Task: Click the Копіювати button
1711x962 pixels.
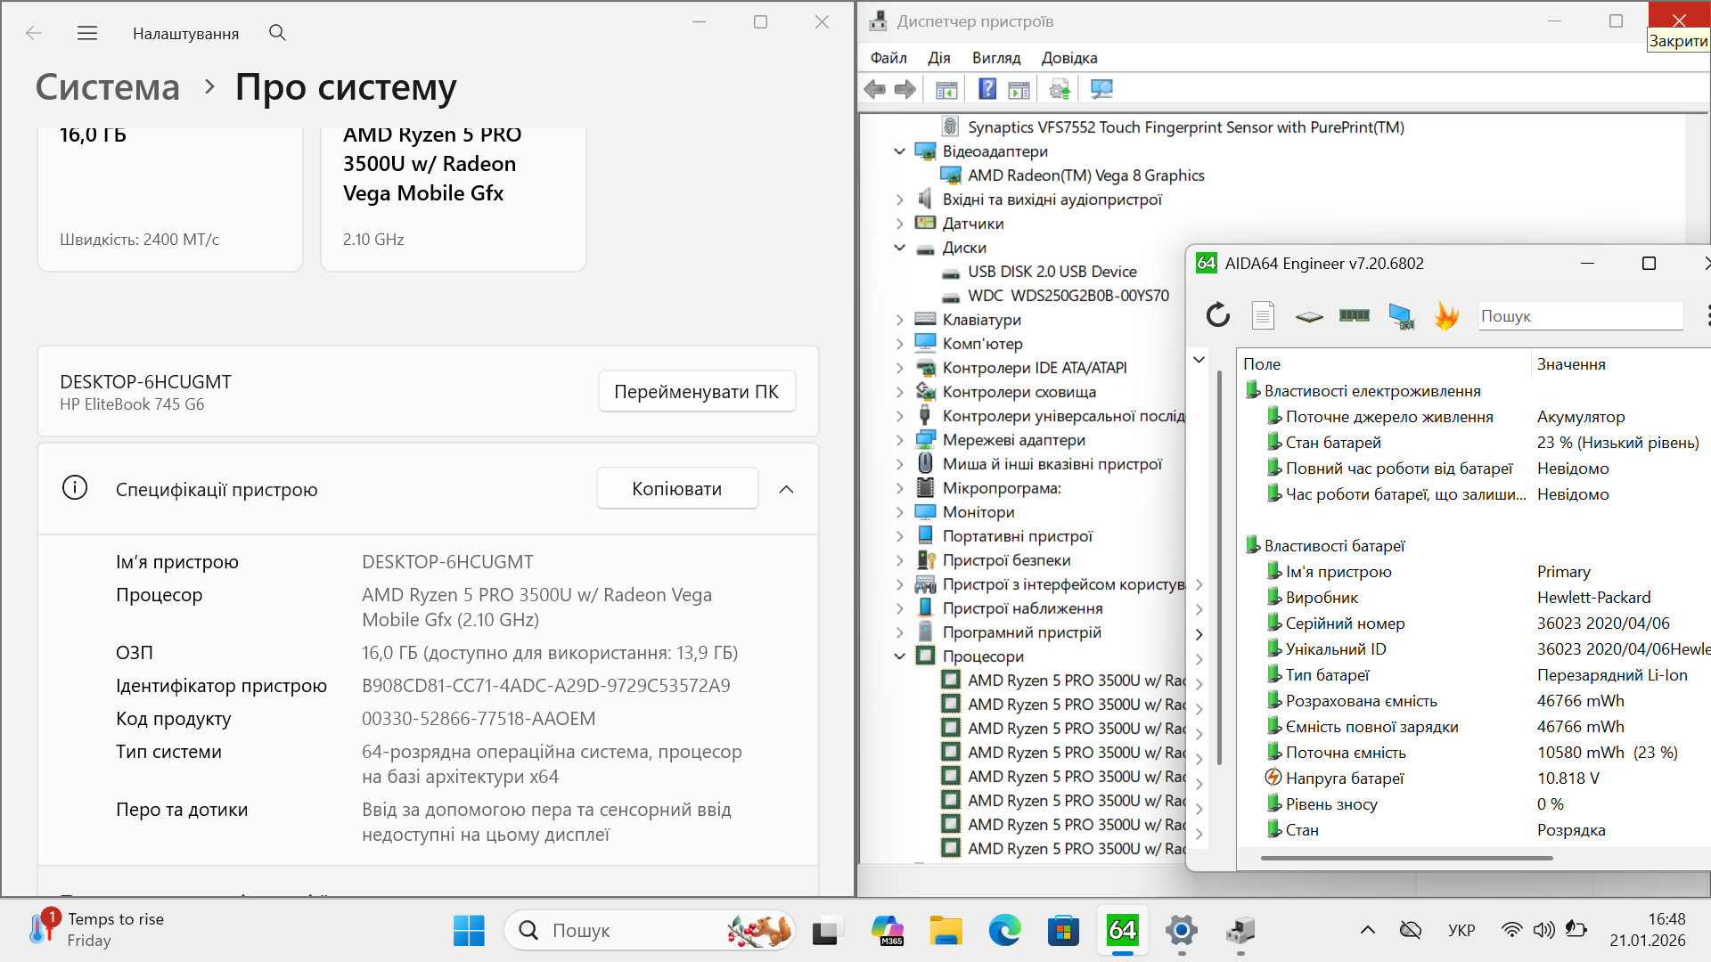Action: click(x=676, y=489)
